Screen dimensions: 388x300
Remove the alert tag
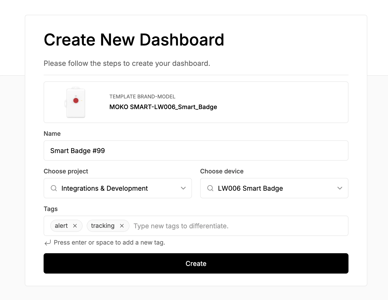(75, 226)
